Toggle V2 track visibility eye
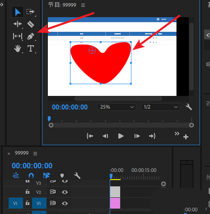Image resolution: width=210 pixels, height=214 pixels. tap(65, 192)
